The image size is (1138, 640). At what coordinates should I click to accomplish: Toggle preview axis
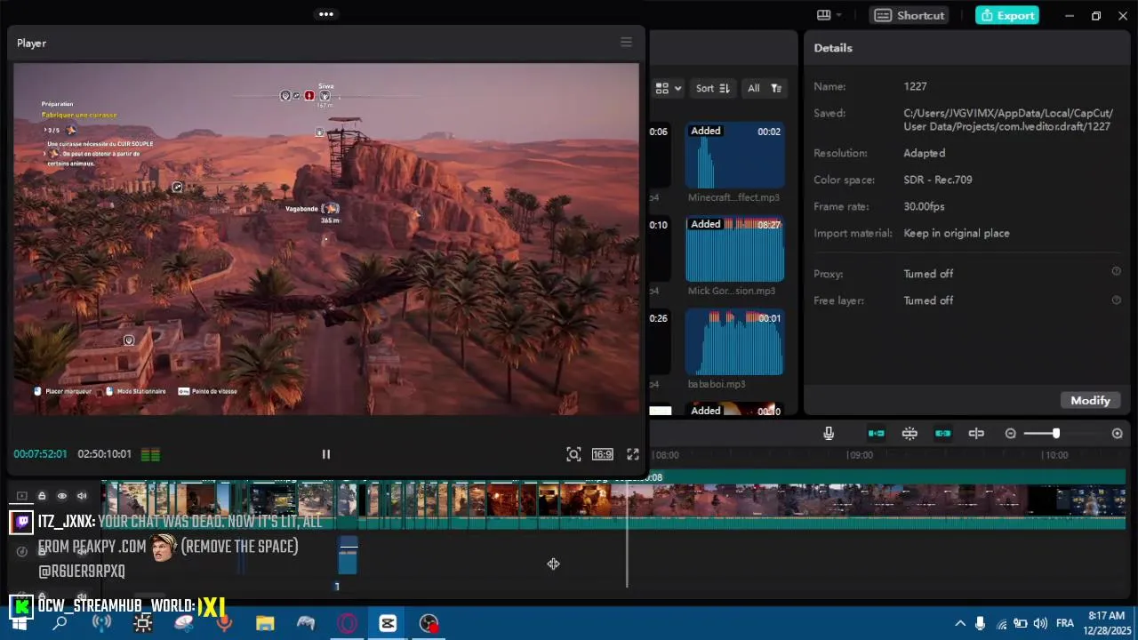[976, 433]
